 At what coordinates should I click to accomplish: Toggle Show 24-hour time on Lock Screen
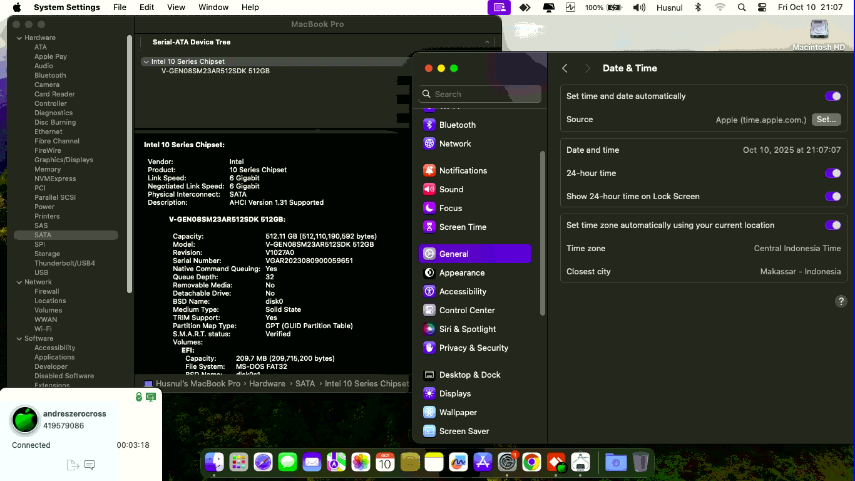(x=832, y=197)
